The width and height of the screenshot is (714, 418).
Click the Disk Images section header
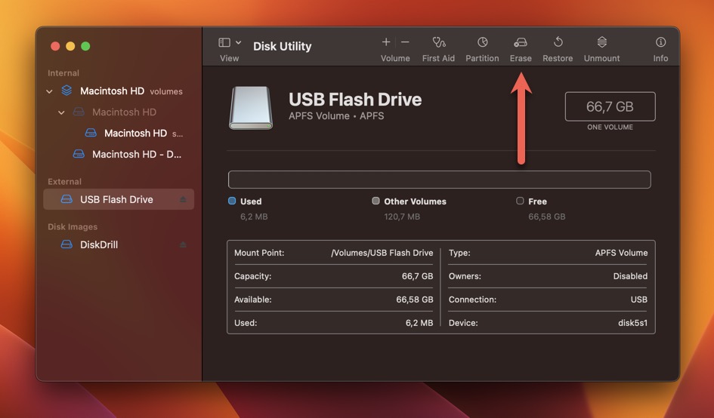pos(73,226)
